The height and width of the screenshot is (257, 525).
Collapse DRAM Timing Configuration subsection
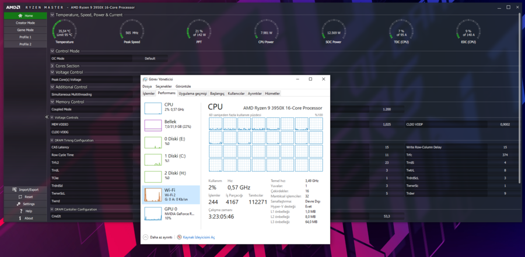52,140
